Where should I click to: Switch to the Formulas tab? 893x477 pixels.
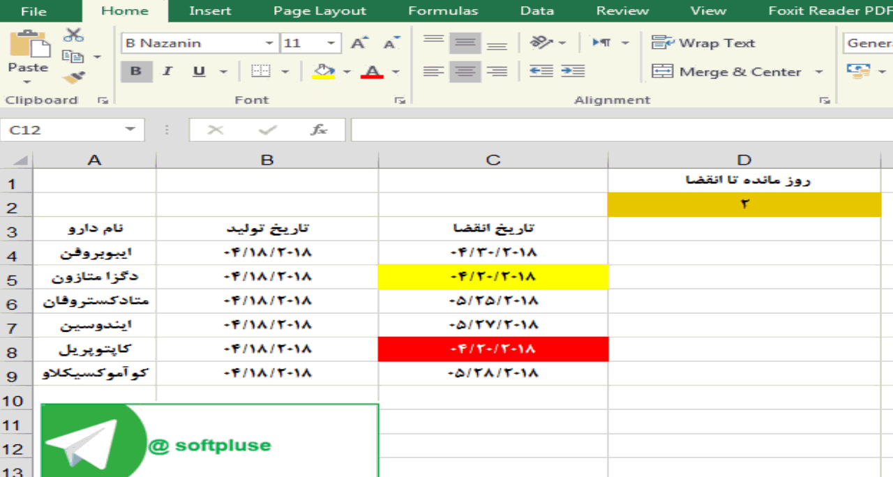click(x=443, y=11)
